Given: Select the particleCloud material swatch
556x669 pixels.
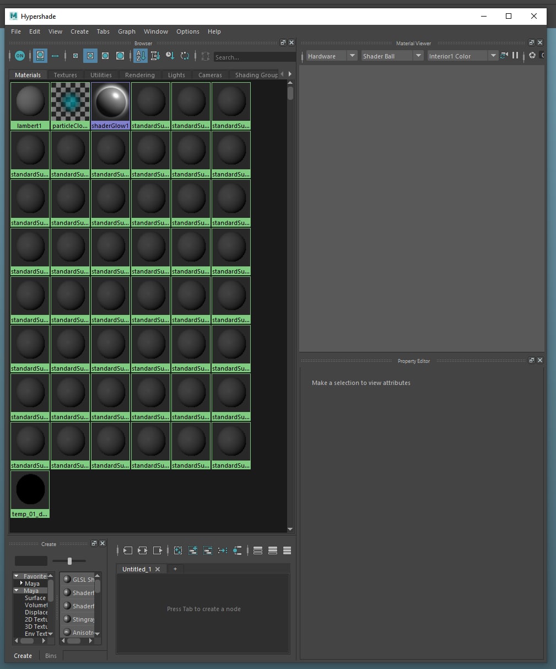Looking at the screenshot, I should tap(70, 106).
